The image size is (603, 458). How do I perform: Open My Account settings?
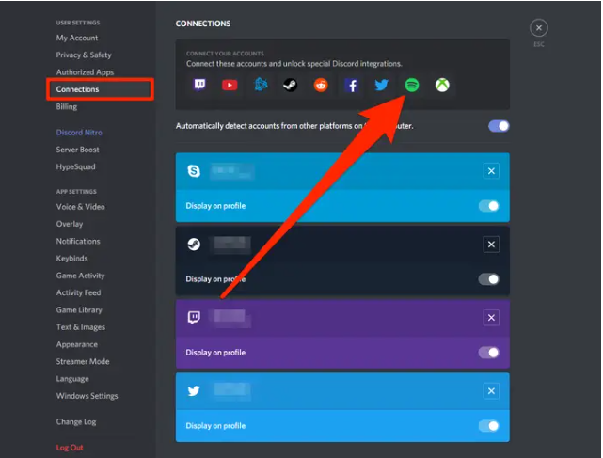(x=77, y=38)
